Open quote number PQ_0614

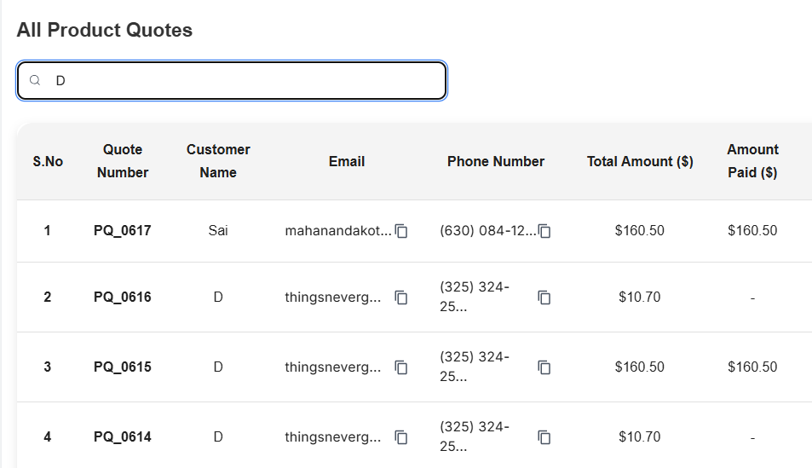click(x=123, y=436)
